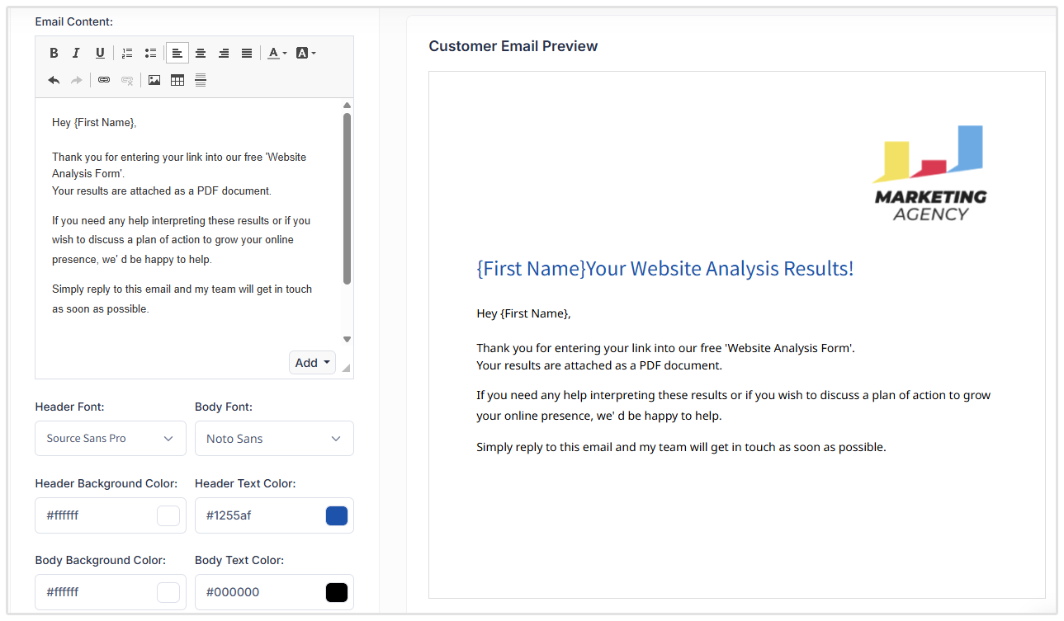Click 'Hey {First Name},' in the preview
This screenshot has height=621, width=1064.
click(x=523, y=313)
